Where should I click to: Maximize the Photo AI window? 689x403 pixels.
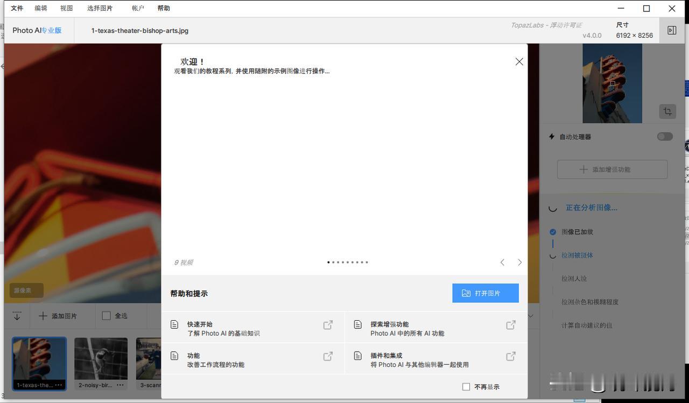click(x=646, y=8)
